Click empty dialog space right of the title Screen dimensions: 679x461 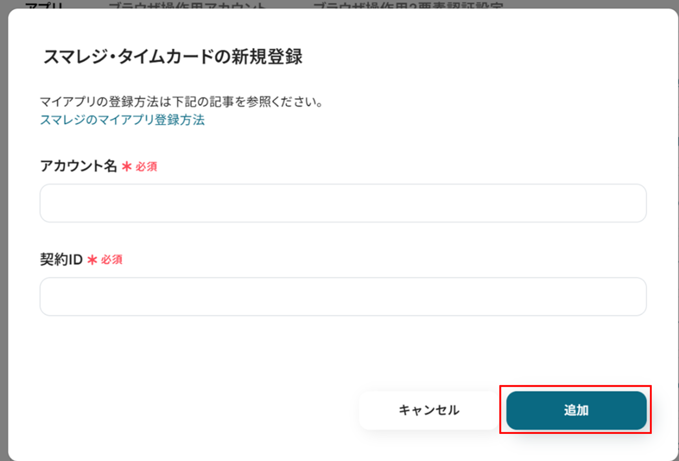pos(481,57)
